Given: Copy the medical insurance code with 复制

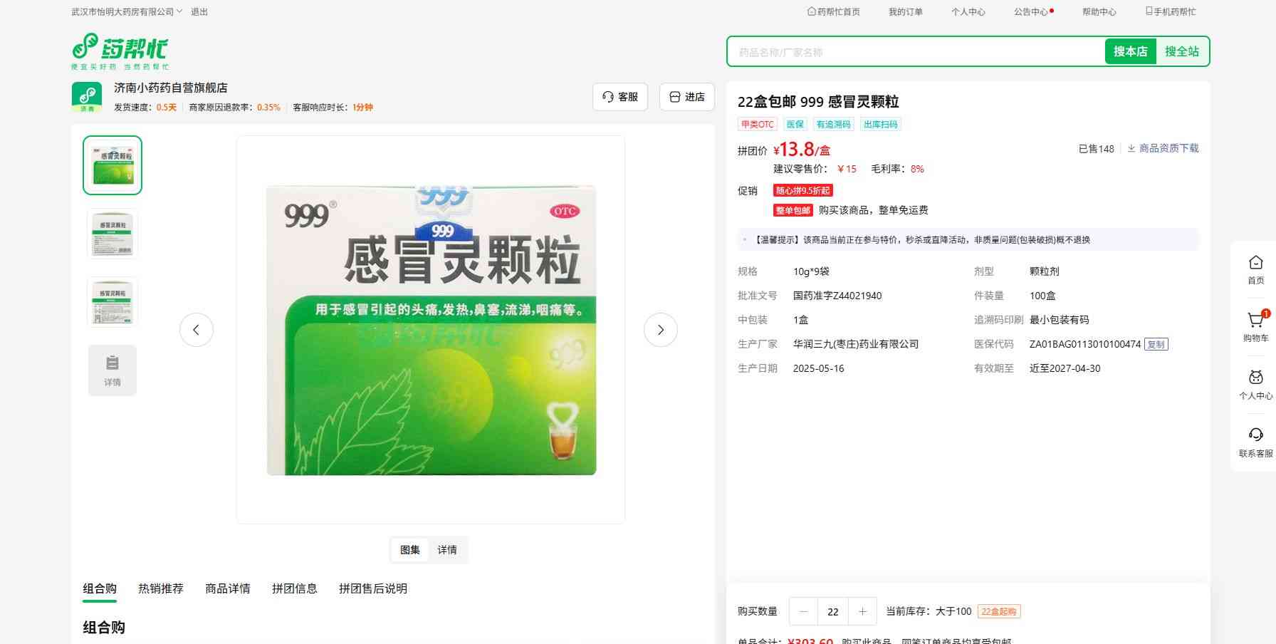Looking at the screenshot, I should coord(1156,344).
